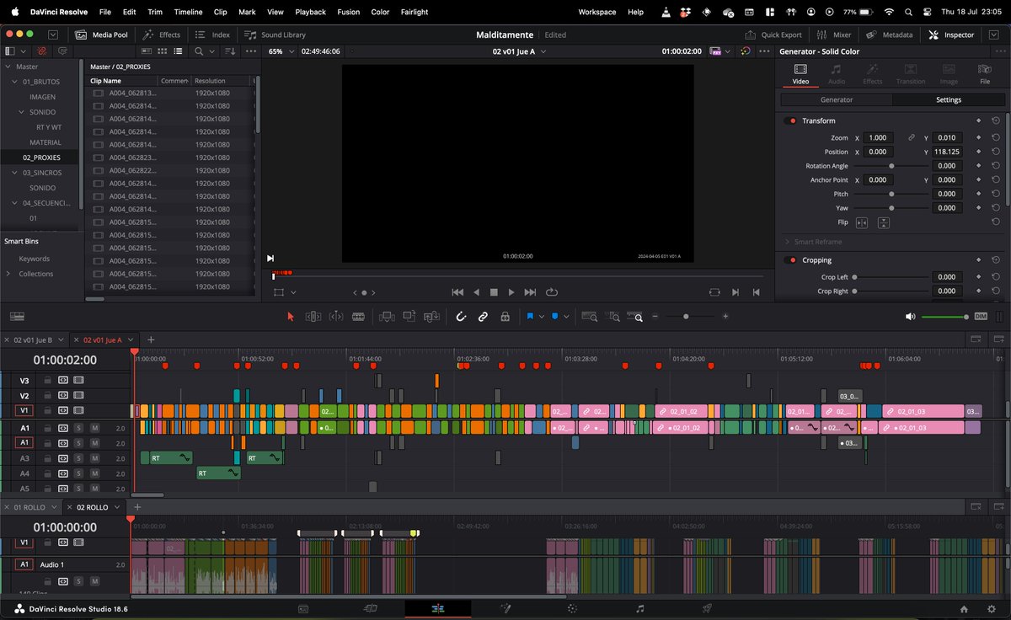Activate the Trim Edit Mode tool

click(313, 317)
